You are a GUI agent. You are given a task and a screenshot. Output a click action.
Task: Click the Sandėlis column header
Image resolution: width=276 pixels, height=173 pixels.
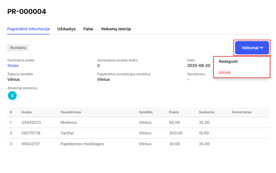coord(146,112)
